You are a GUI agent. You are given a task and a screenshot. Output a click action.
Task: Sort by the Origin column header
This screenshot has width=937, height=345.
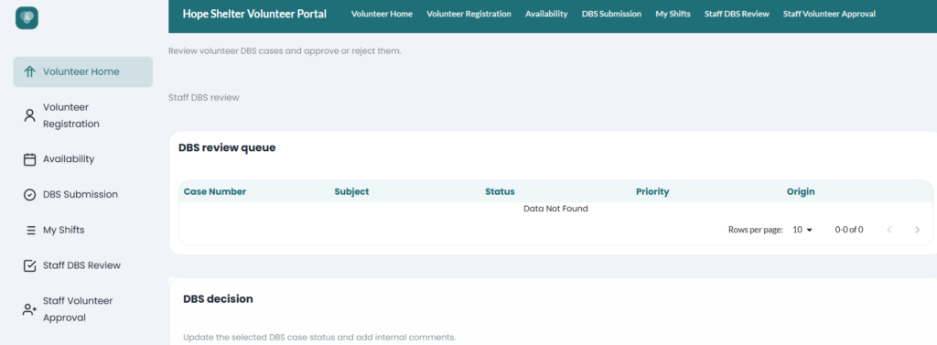[x=801, y=192]
